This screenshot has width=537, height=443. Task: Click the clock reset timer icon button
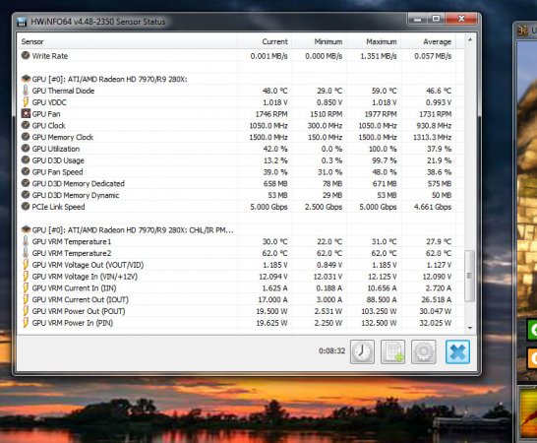(x=362, y=351)
